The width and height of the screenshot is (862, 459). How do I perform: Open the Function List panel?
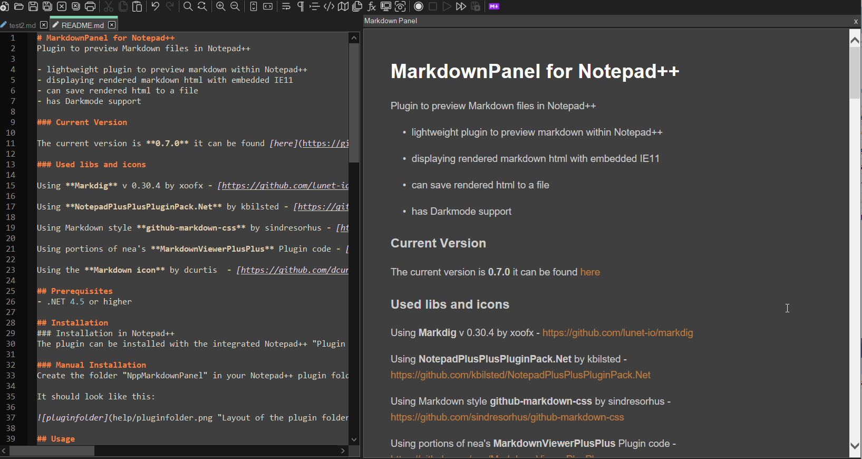(x=372, y=6)
